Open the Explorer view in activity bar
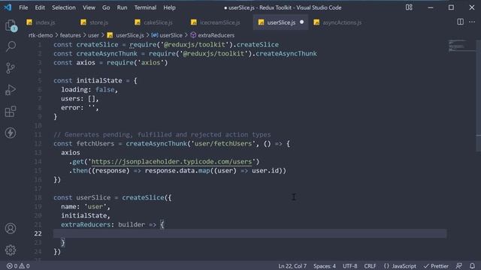Viewport: 481px width, 270px height. (x=11, y=25)
